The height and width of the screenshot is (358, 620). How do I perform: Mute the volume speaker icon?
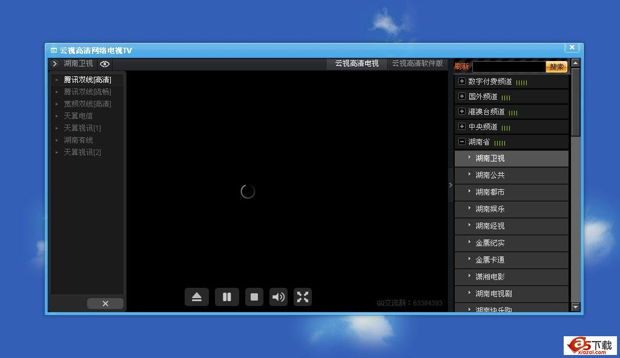[279, 297]
